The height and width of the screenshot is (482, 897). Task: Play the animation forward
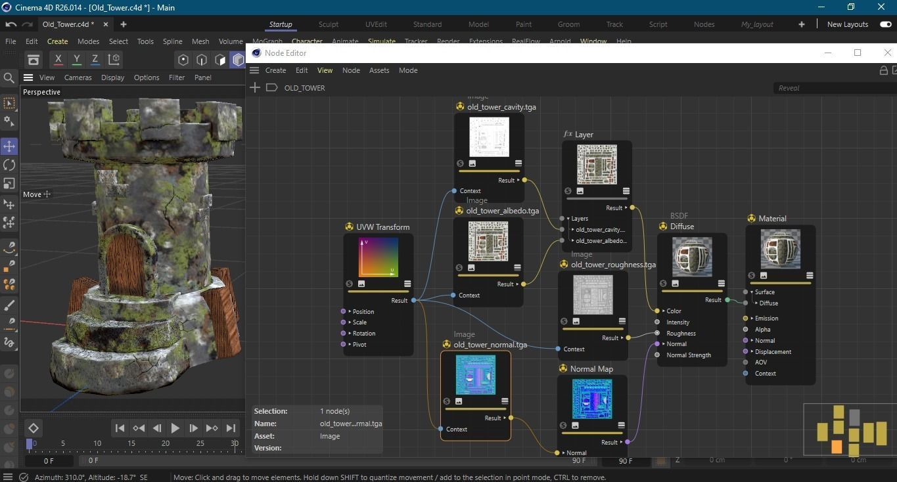tap(175, 428)
